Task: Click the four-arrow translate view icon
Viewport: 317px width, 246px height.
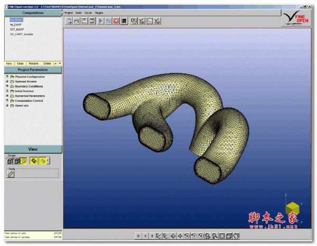Action: coord(180,235)
